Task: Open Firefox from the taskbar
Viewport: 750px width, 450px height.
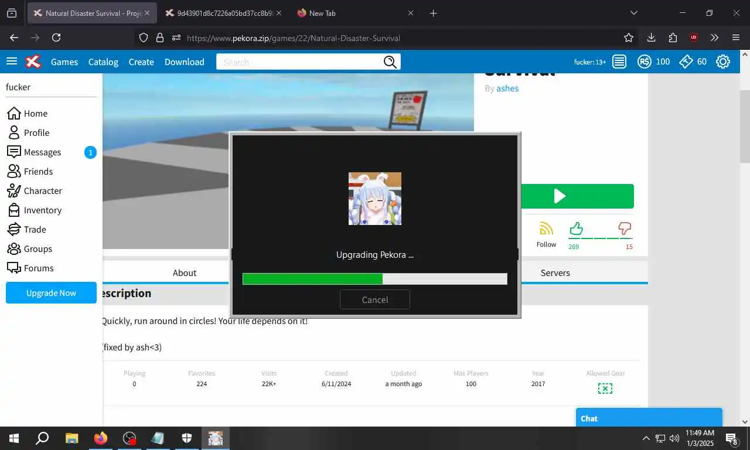Action: [100, 438]
